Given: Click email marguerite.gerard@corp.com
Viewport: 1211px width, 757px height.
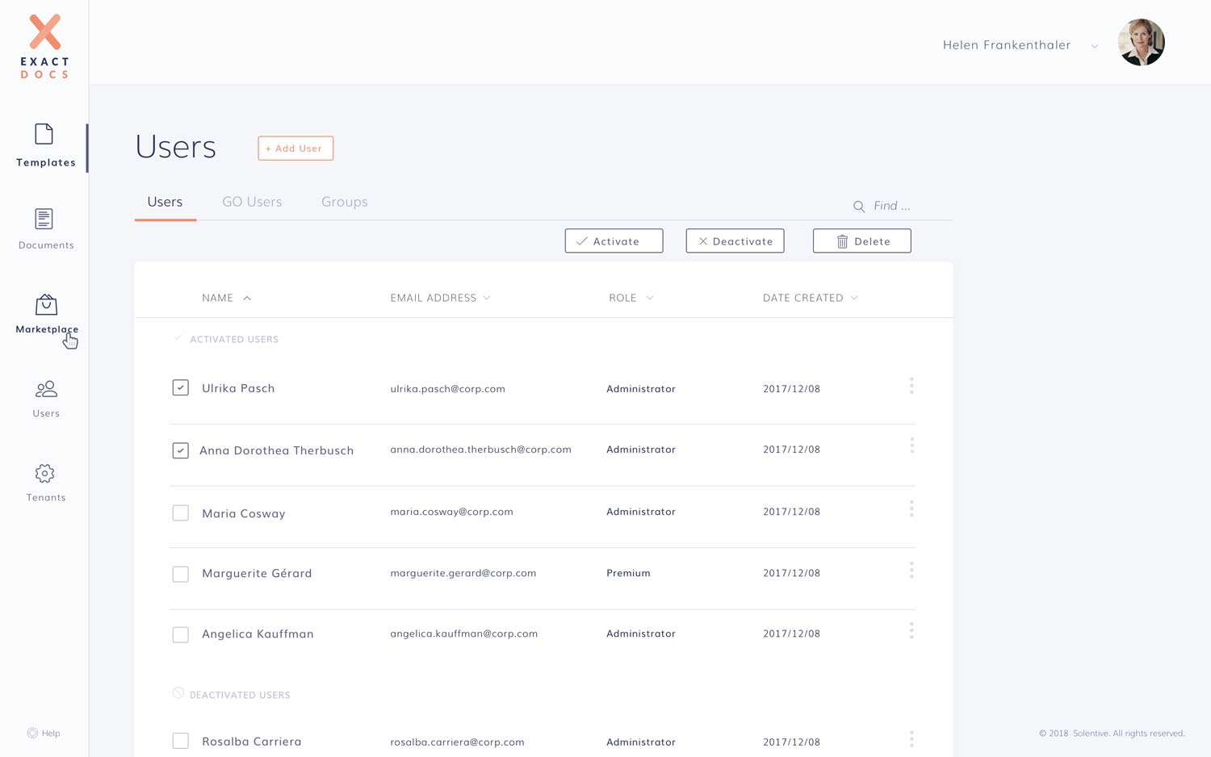Looking at the screenshot, I should (x=463, y=573).
